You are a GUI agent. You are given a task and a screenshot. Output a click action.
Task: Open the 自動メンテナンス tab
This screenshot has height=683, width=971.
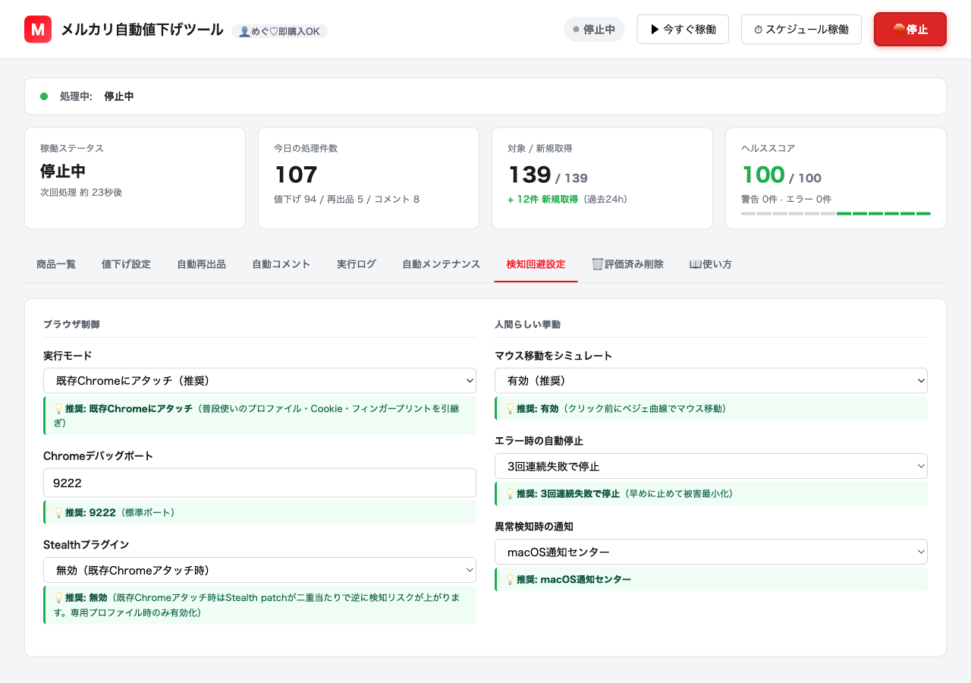pyautogui.click(x=442, y=264)
